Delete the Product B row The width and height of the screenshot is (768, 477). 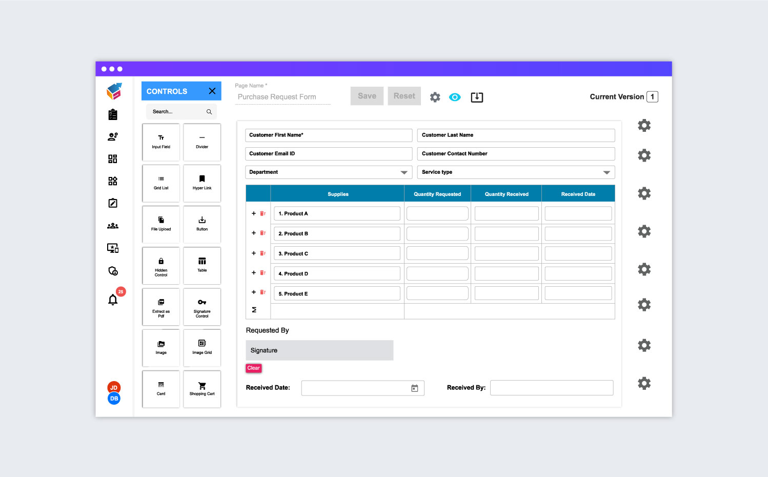tap(264, 232)
